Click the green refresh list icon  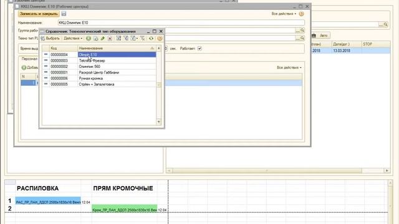pyautogui.click(x=151, y=39)
